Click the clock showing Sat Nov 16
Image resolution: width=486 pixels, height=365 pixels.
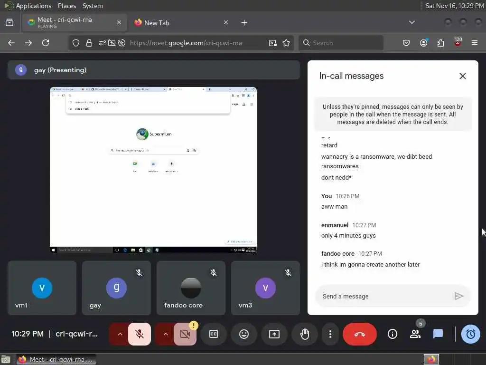(x=454, y=6)
